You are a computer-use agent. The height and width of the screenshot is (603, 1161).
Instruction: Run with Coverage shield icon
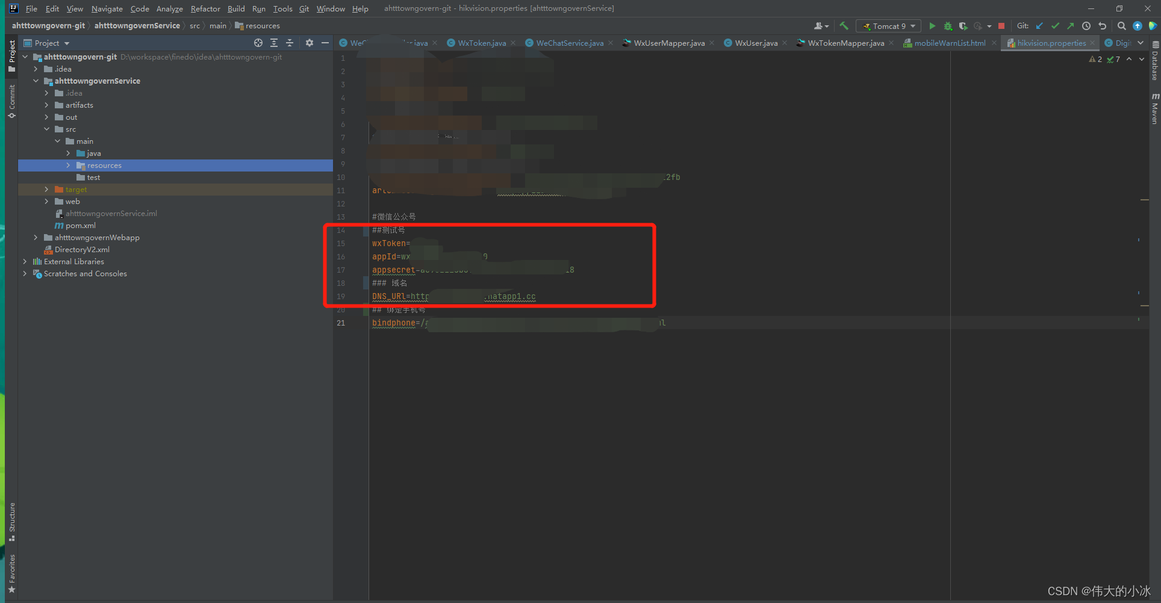[963, 26]
